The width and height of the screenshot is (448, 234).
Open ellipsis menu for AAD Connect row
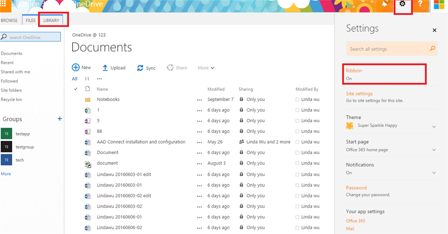pos(199,142)
